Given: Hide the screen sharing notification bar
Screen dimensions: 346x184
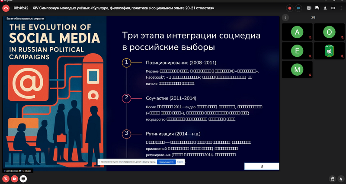Looking at the screenshot, I should coord(180,162).
